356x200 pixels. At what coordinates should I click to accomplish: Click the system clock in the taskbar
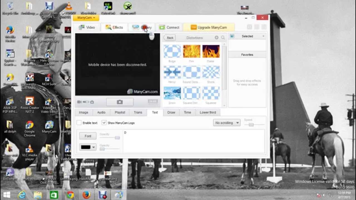point(344,195)
